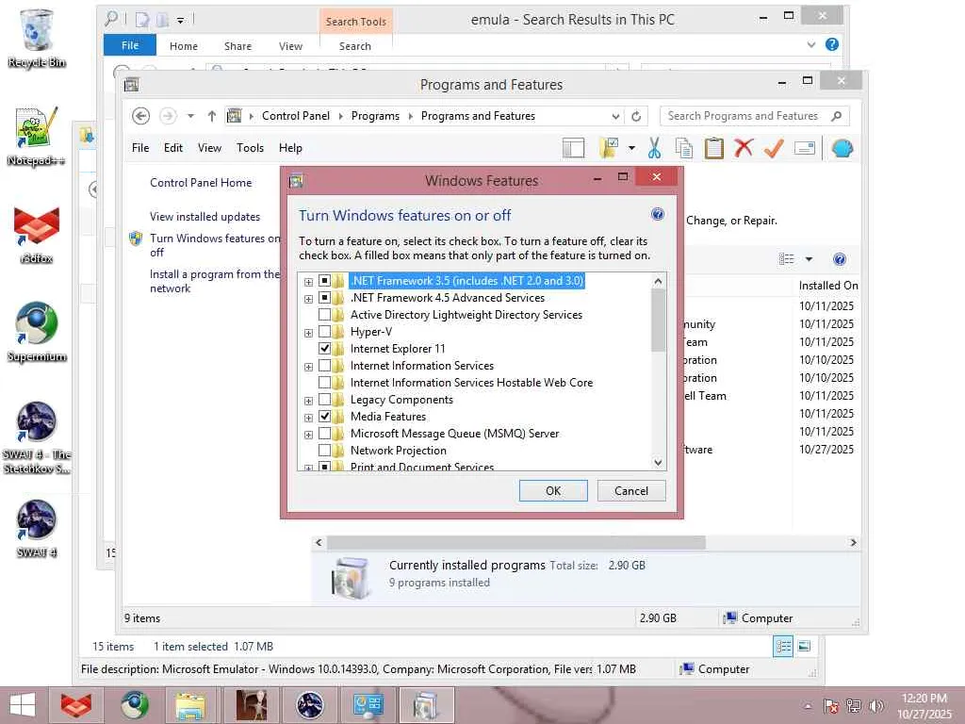
Task: Click the Up one level arrow
Action: click(x=212, y=116)
